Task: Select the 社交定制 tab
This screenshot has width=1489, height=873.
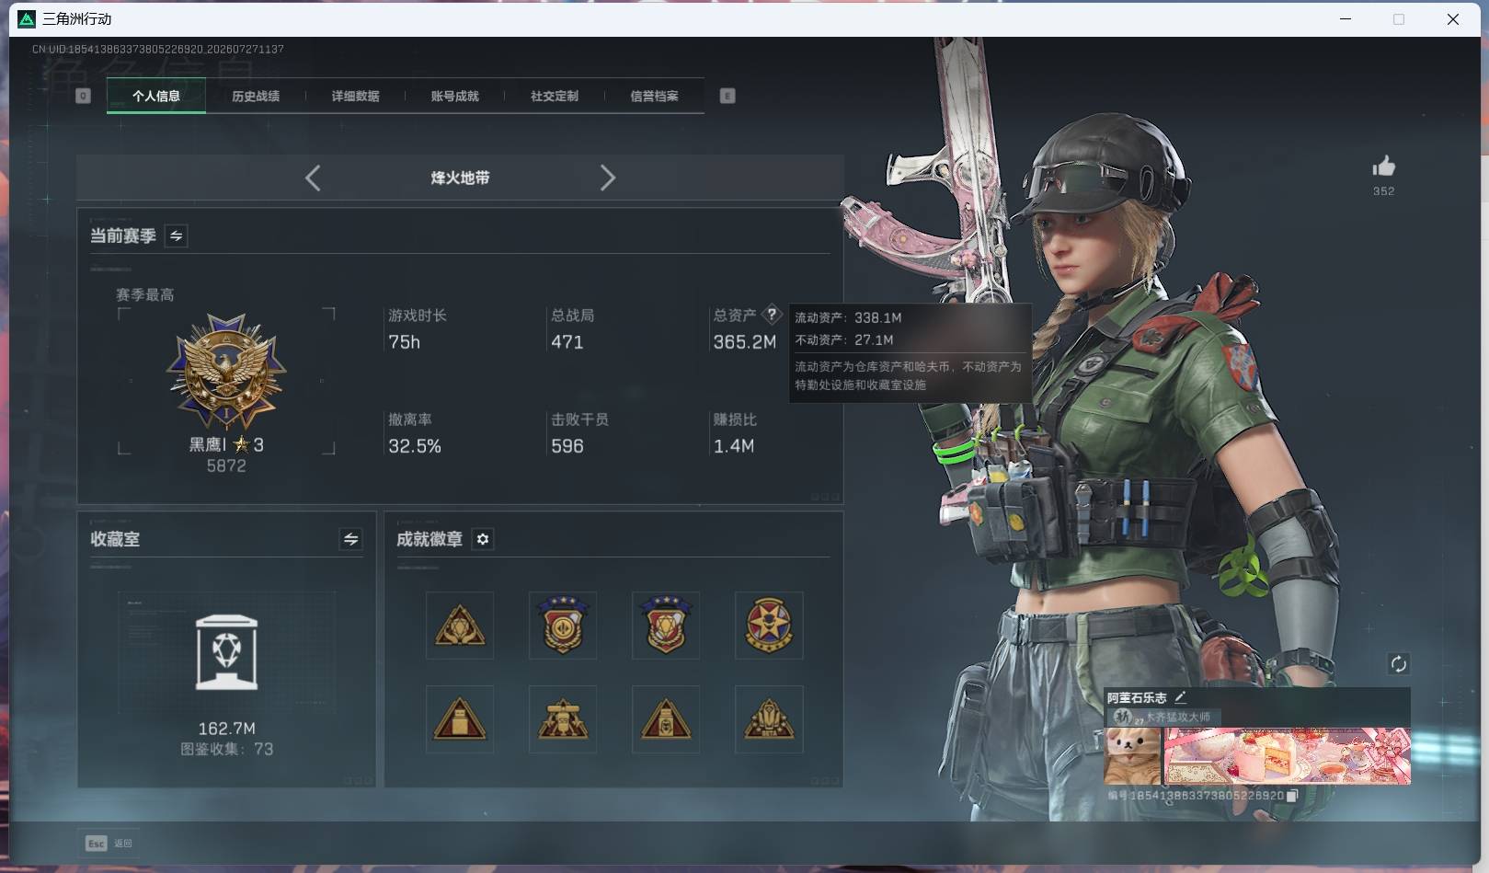Action: pos(555,96)
